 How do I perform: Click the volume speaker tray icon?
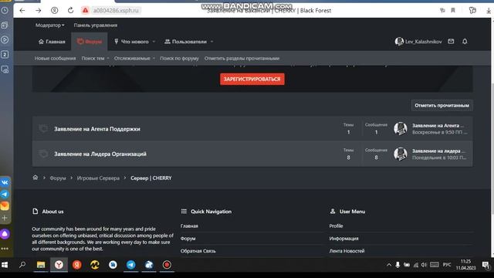(424, 265)
